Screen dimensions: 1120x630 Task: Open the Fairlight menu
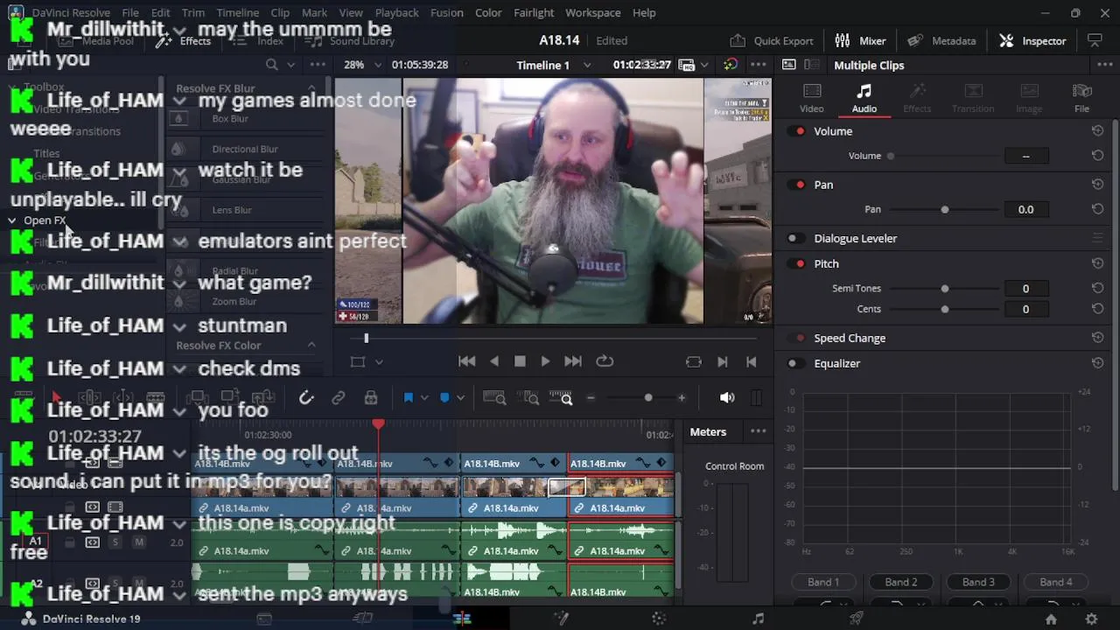(534, 12)
